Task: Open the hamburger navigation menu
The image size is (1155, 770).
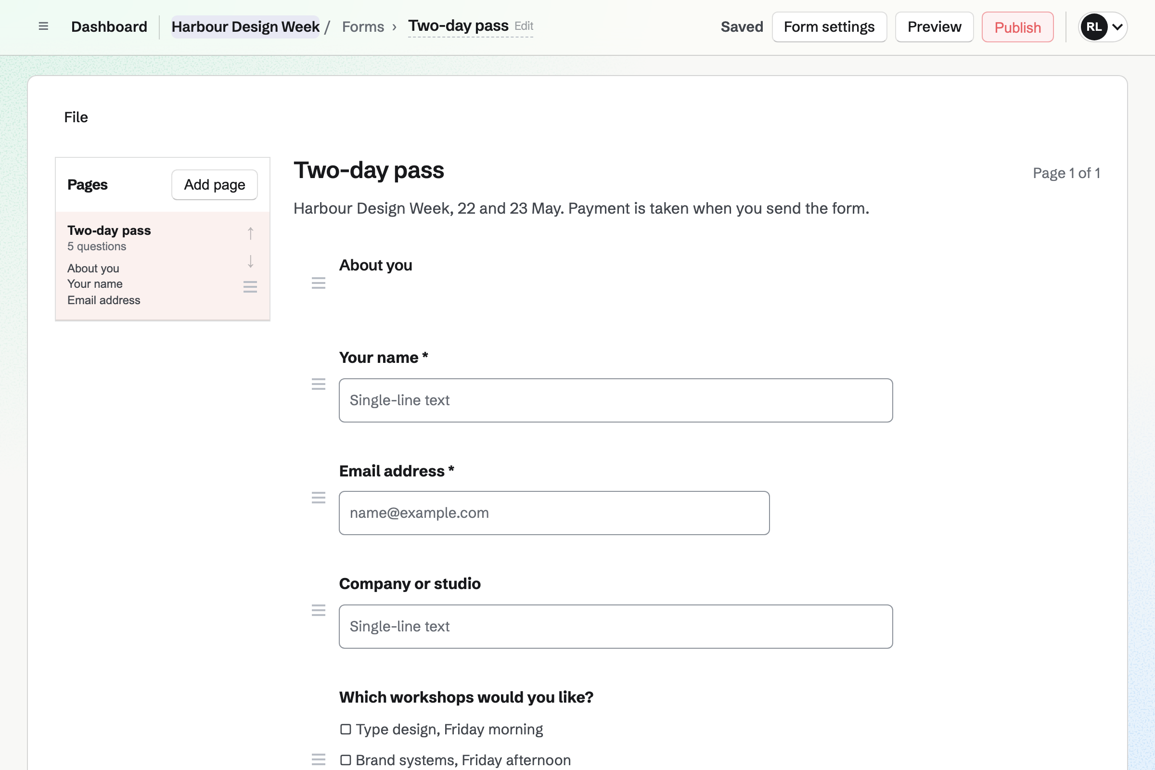Action: pos(43,26)
